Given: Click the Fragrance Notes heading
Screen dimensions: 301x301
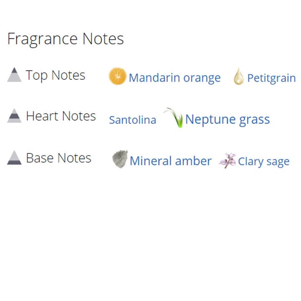Looking at the screenshot, I should 66,39.
